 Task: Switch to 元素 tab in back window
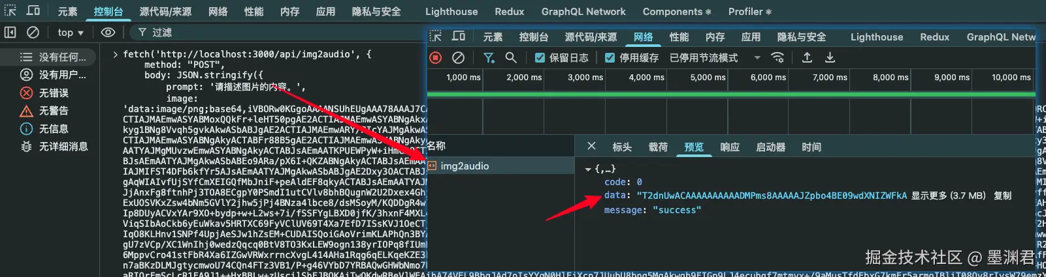[x=67, y=12]
